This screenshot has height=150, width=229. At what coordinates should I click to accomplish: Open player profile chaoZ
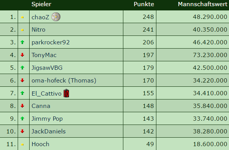point(40,17)
